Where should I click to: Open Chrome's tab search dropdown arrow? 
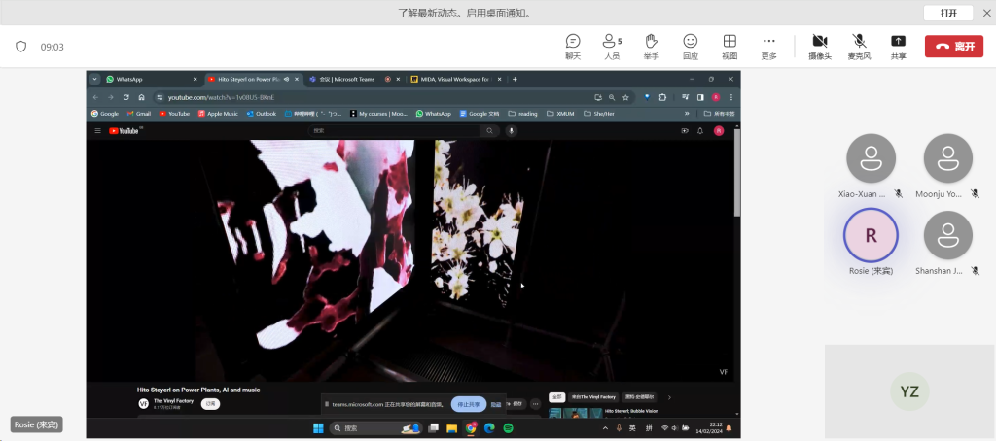94,80
